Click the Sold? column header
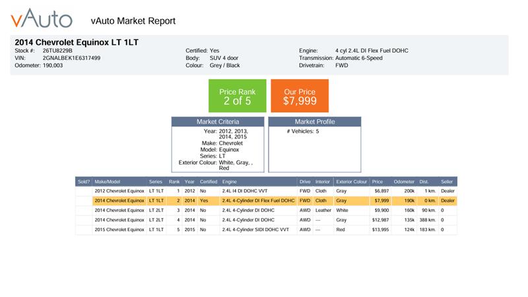The height and width of the screenshot is (297, 528). click(84, 181)
